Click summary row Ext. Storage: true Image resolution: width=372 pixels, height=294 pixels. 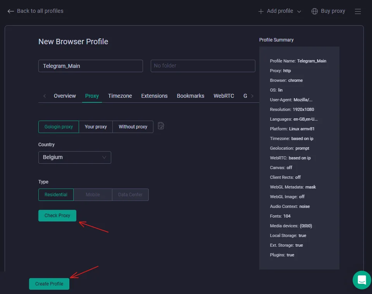pos(286,245)
